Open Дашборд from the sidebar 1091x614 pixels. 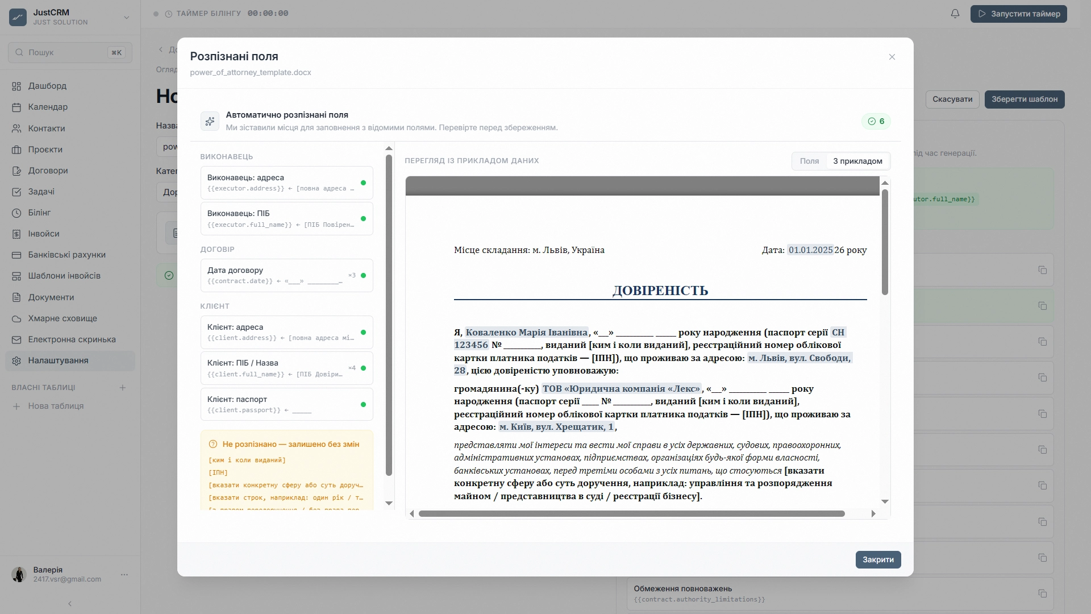tap(70, 86)
